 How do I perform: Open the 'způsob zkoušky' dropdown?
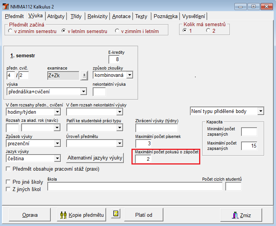pos(130,75)
